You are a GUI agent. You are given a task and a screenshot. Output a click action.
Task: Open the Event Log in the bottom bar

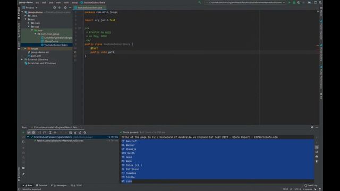click(311, 185)
